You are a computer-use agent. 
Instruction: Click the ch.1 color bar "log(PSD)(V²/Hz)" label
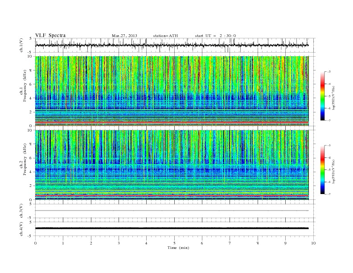334,98
